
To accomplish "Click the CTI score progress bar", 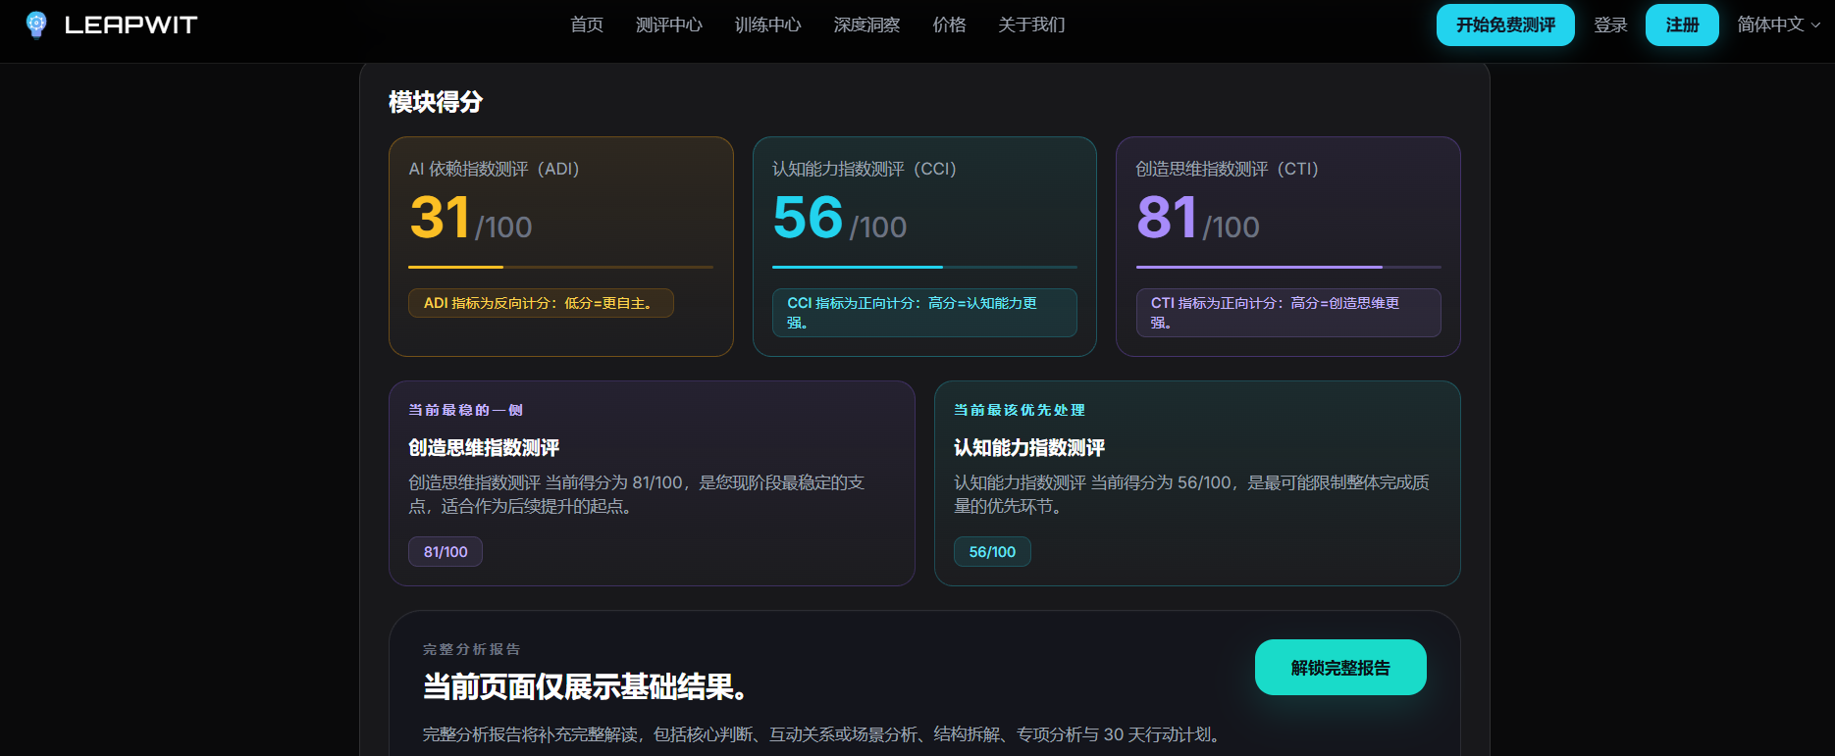I will (1288, 267).
